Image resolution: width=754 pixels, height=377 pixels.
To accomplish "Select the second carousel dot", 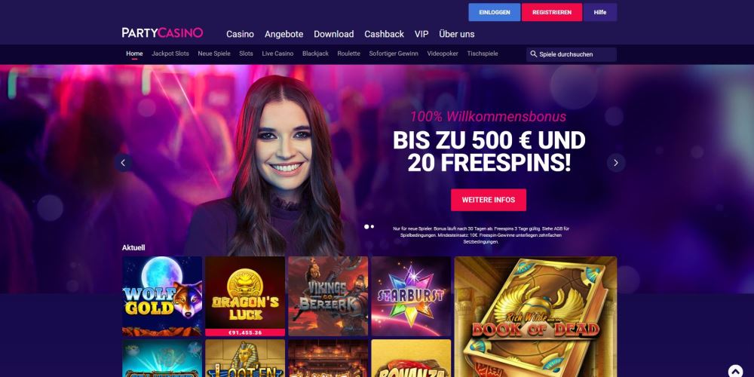I will [372, 226].
